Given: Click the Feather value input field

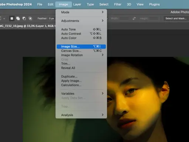Looking at the screenshot, I should tap(52, 18).
